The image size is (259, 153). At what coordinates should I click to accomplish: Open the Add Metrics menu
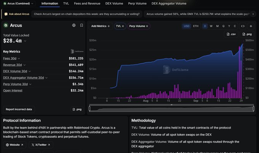tap(101, 26)
